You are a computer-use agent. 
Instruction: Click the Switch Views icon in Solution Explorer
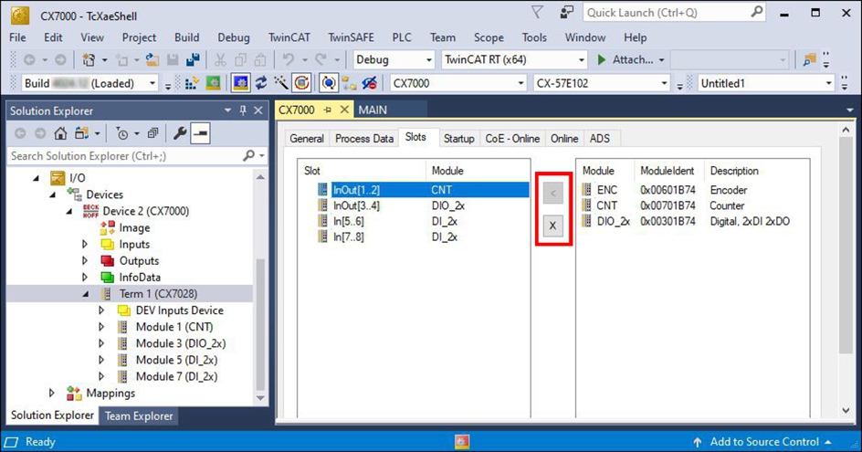(82, 133)
